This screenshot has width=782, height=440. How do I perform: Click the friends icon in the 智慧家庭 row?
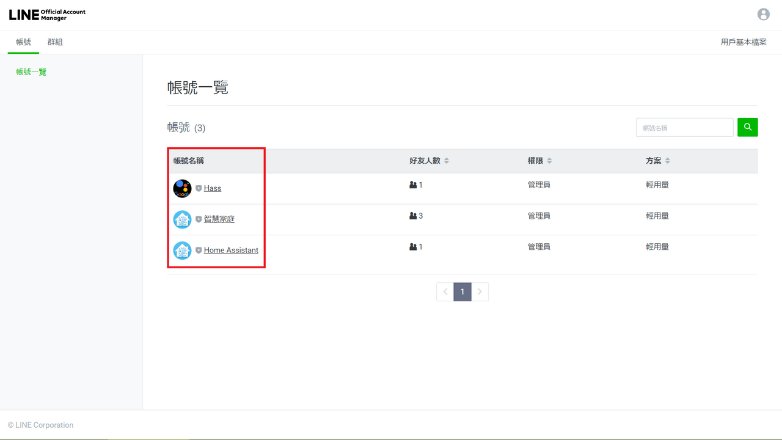point(413,216)
